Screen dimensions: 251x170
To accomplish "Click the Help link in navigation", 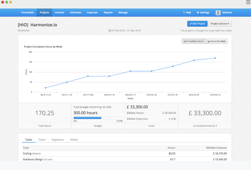I will point(187,13).
